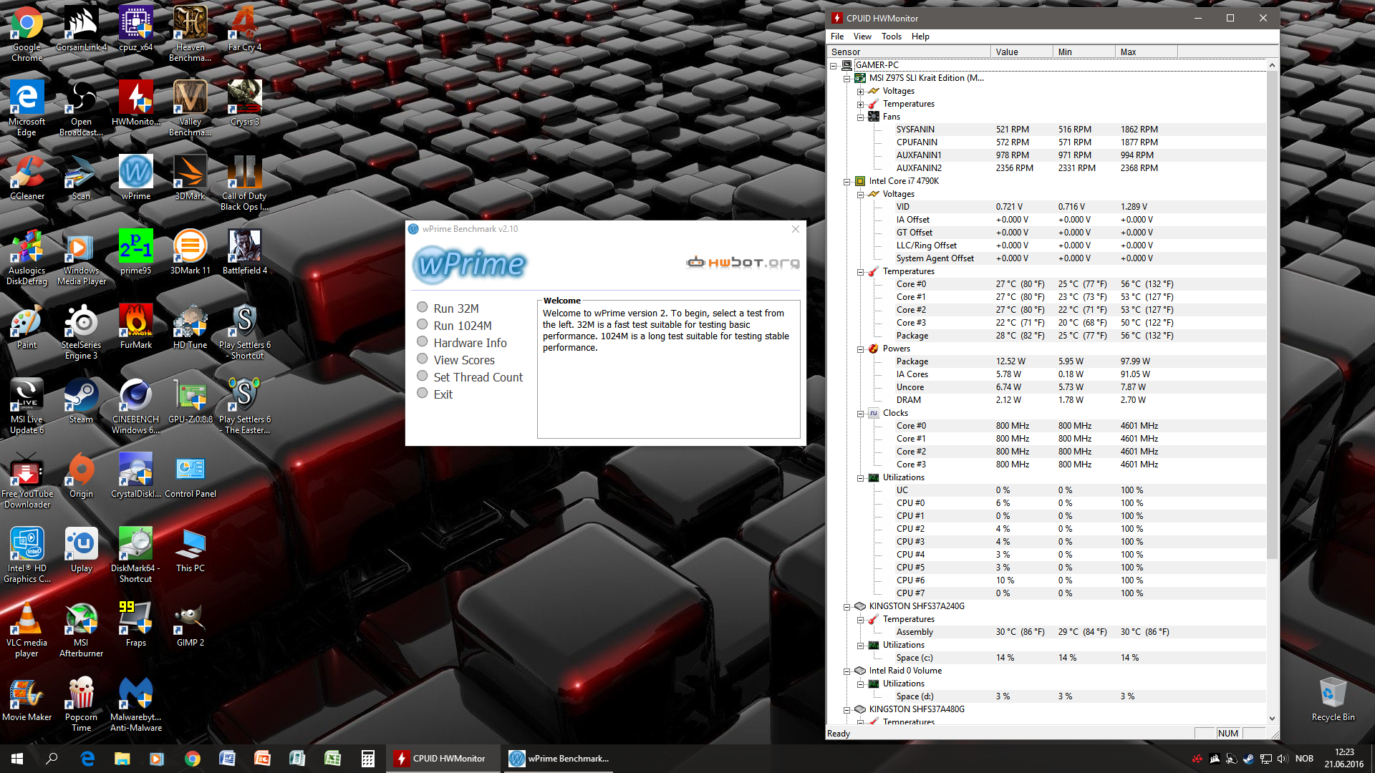Screen dimensions: 1375x773
Task: Open the 3DMark 11 desktop icon
Action: click(x=190, y=252)
